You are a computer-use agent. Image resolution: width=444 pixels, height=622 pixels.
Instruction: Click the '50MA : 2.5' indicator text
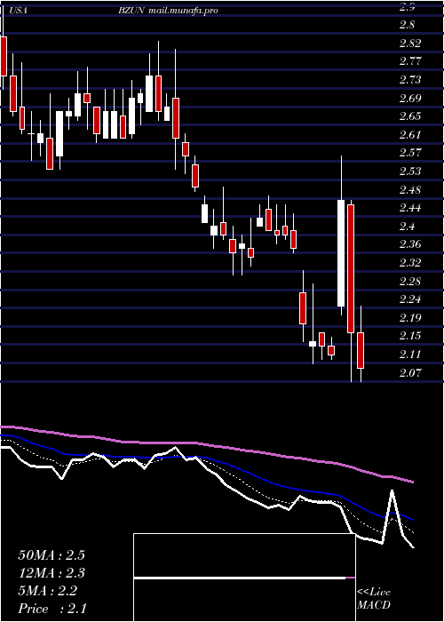(x=52, y=555)
